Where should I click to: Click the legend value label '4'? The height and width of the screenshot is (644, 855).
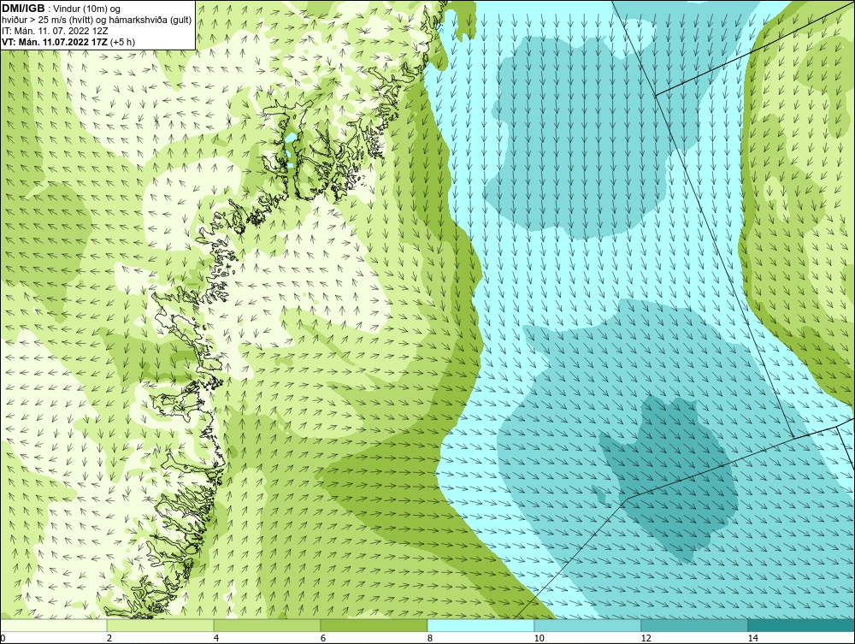point(216,638)
